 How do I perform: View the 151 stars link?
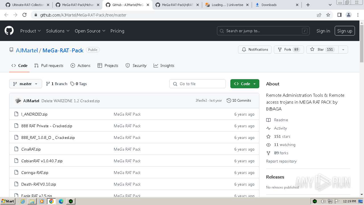click(278, 136)
